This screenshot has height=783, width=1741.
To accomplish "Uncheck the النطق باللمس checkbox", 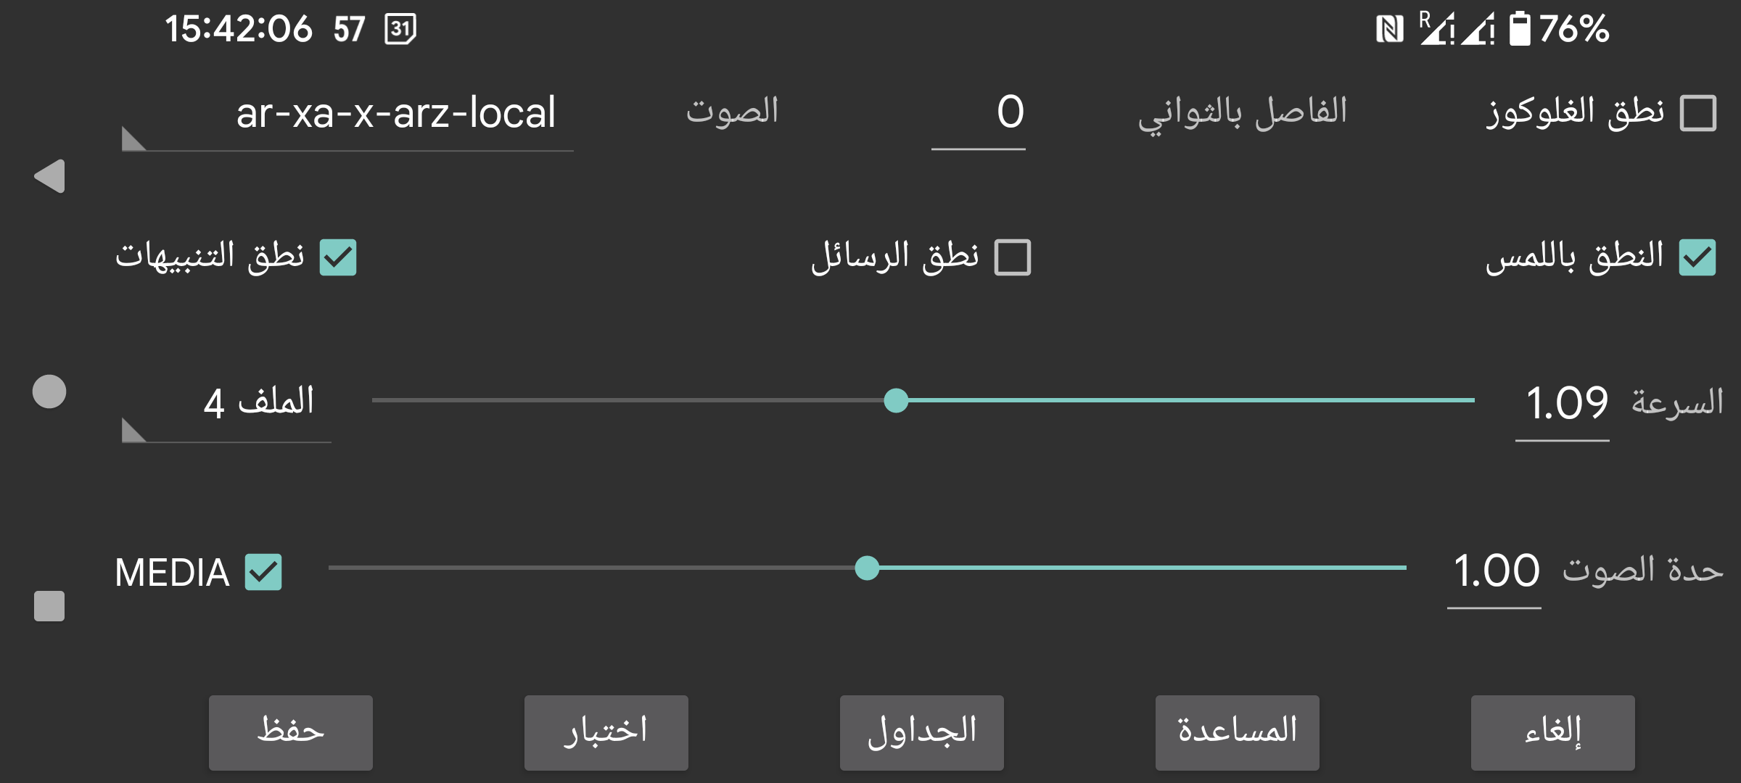I will click(1697, 257).
